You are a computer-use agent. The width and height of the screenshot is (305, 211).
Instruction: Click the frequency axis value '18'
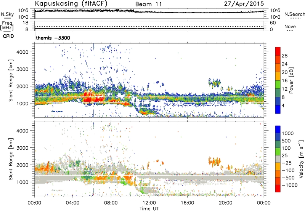tap(25, 23)
